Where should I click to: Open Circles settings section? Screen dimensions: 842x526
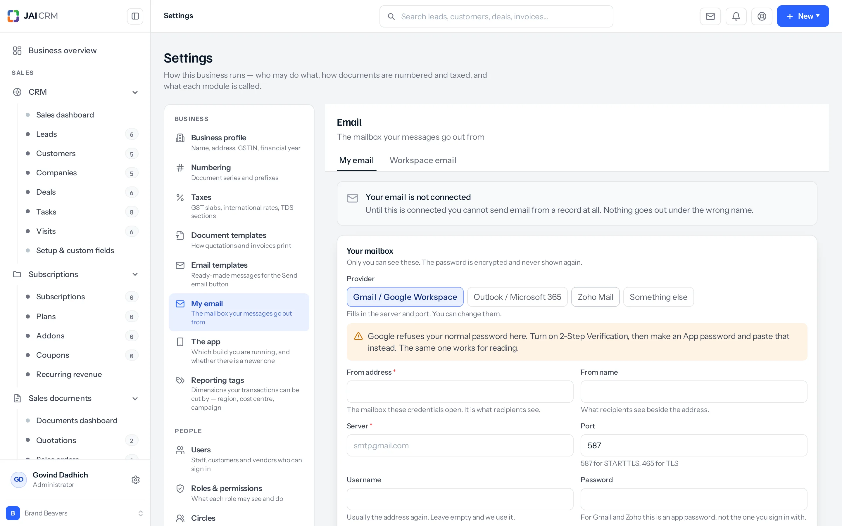239,518
